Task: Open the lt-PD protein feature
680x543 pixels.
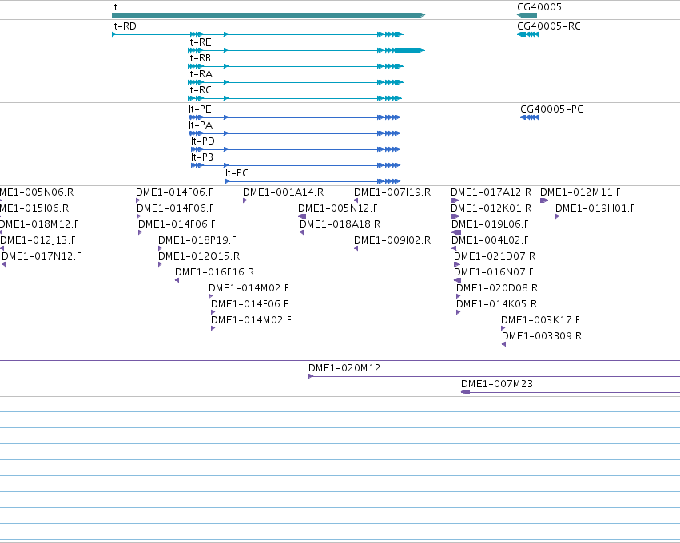Action: pos(296,149)
